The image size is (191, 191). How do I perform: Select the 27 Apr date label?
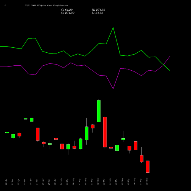(37, 182)
